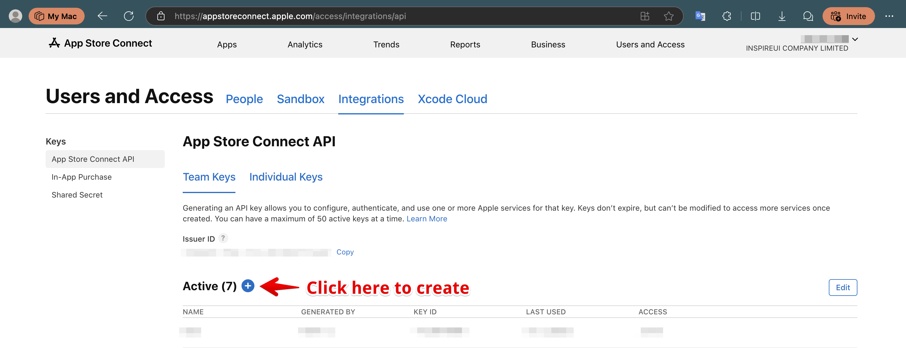Expand the account dropdown chevron
This screenshot has height=348, width=906.
click(x=855, y=39)
